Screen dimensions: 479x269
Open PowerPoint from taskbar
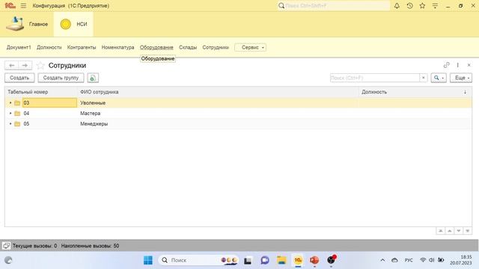[314, 260]
